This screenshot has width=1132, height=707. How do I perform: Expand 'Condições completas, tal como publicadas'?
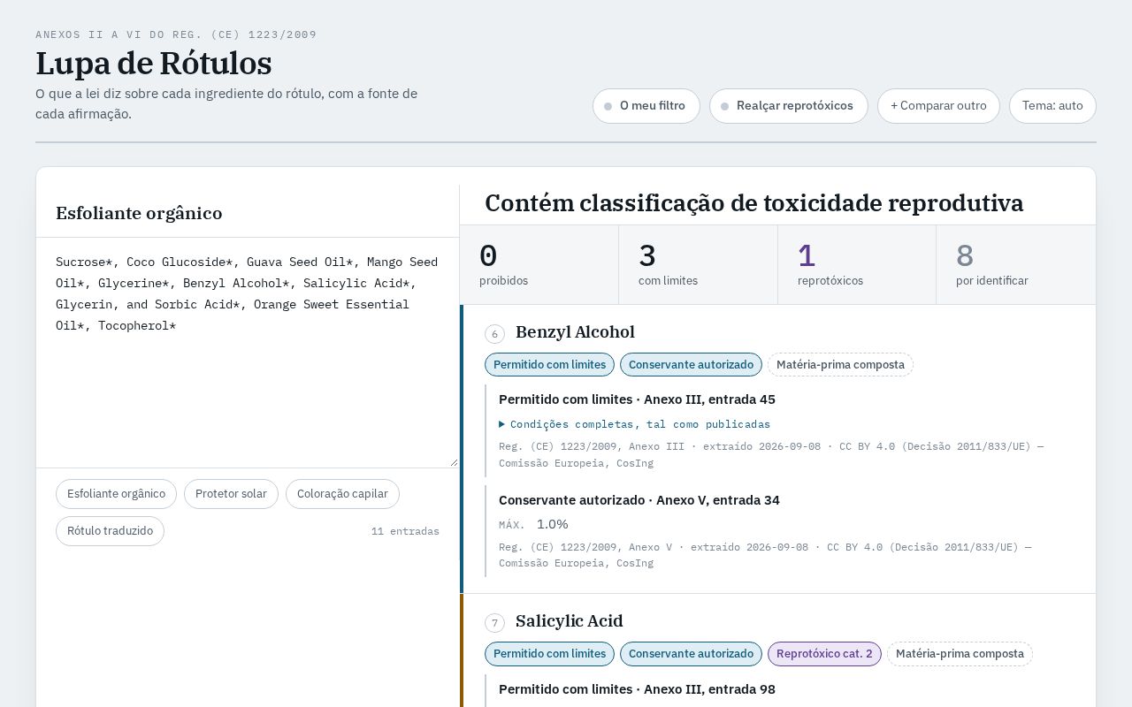(x=634, y=424)
